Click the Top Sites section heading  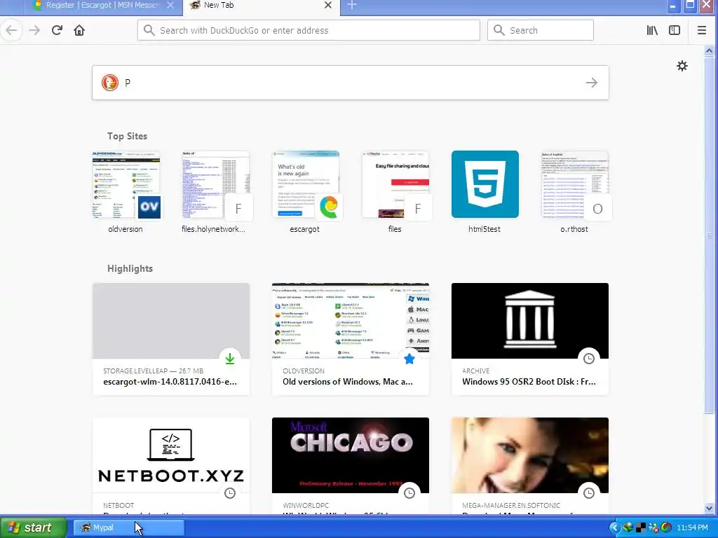point(128,136)
